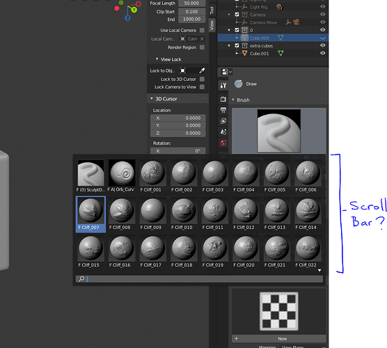387x348 pixels.
Task: Collapse the Brush panel
Action: click(x=233, y=100)
